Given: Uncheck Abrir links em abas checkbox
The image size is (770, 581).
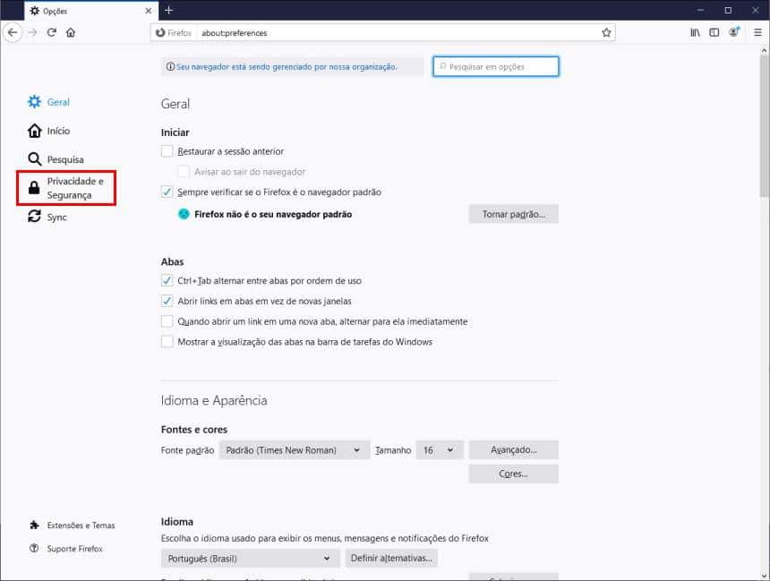Looking at the screenshot, I should point(167,301).
